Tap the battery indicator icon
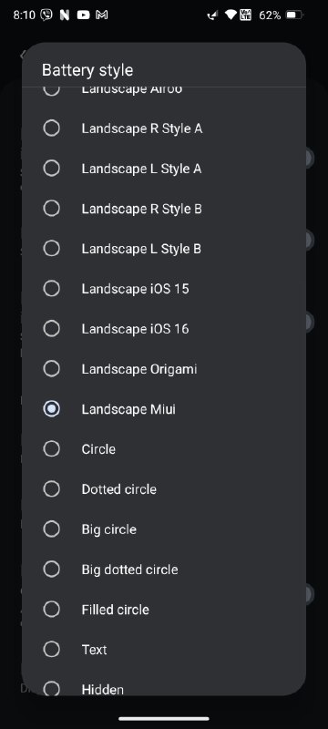The width and height of the screenshot is (328, 729). pos(294,15)
